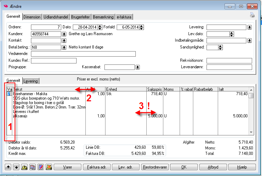Viewport: 262px width, 176px height.
Task: Click the order lines scroll down arrow
Action: 251,132
